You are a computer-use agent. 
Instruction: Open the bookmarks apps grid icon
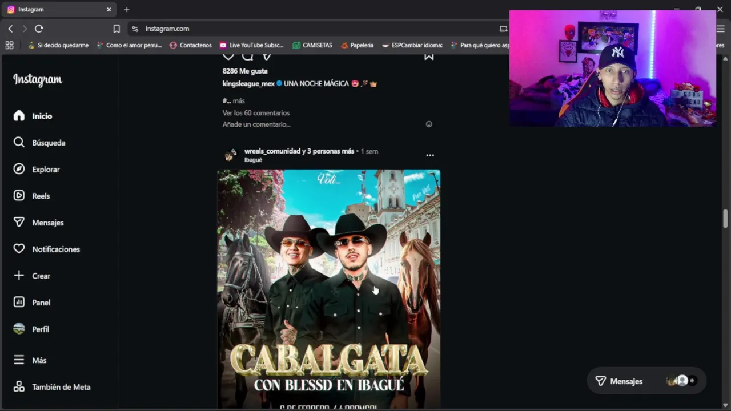pyautogui.click(x=9, y=45)
